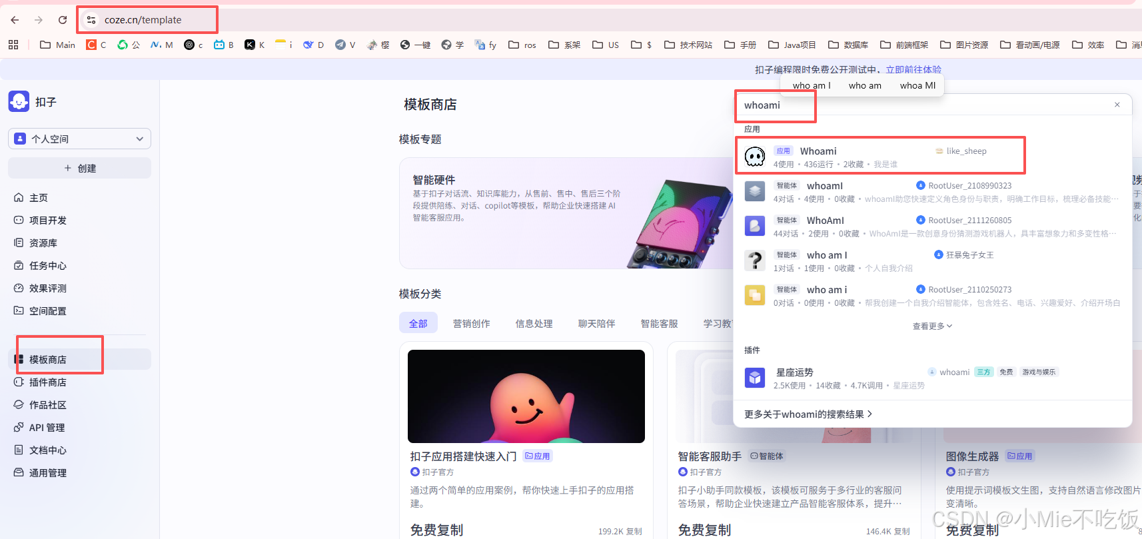
Task: Click 图像生成器 template title
Action: click(x=972, y=456)
